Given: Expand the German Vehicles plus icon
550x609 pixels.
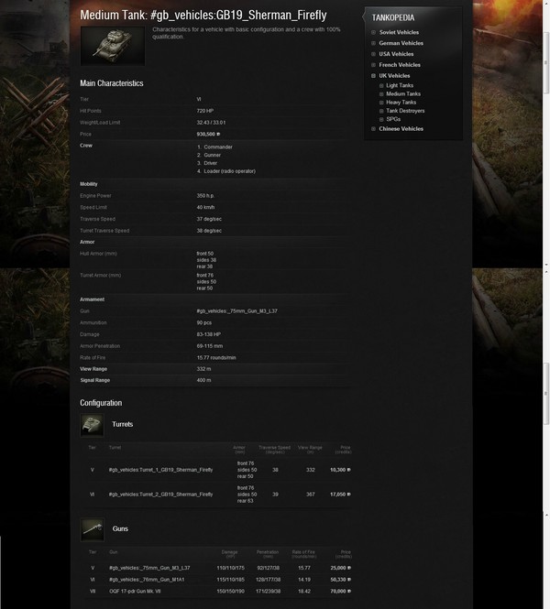Looking at the screenshot, I should click(374, 43).
